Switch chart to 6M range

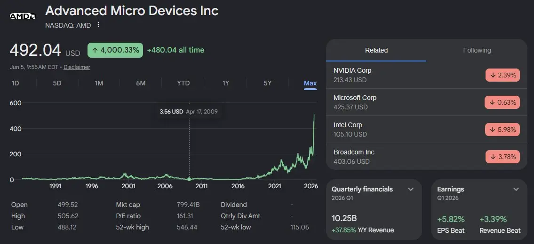coord(141,83)
